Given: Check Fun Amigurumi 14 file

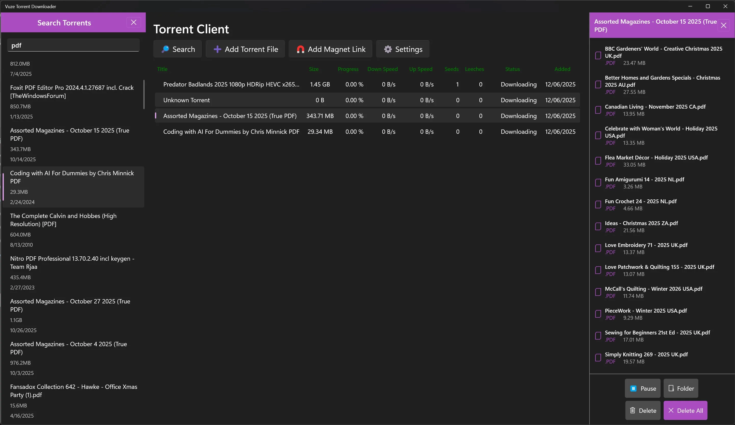Looking at the screenshot, I should pos(598,183).
